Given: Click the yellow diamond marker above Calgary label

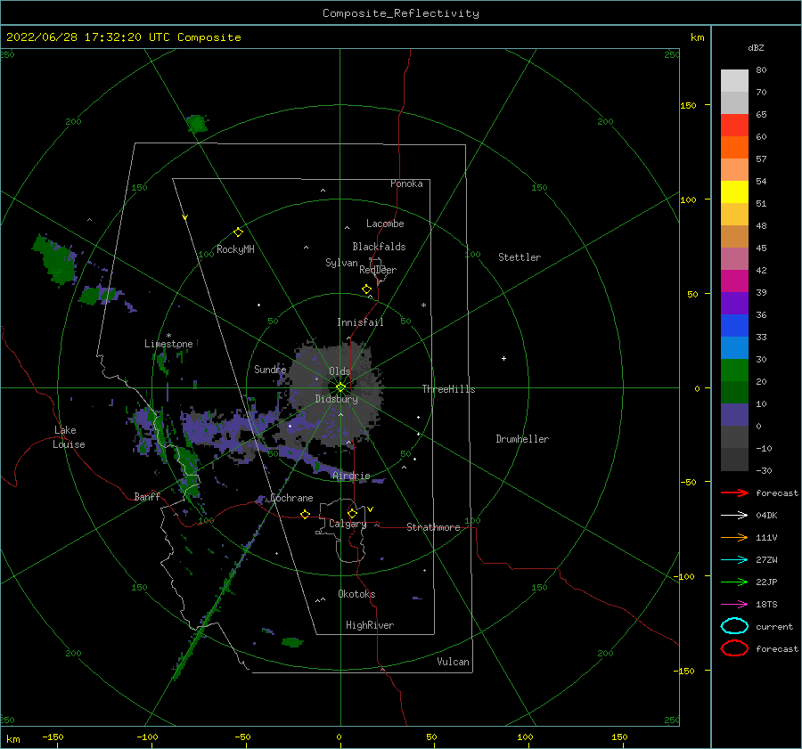Looking at the screenshot, I should pyautogui.click(x=352, y=513).
